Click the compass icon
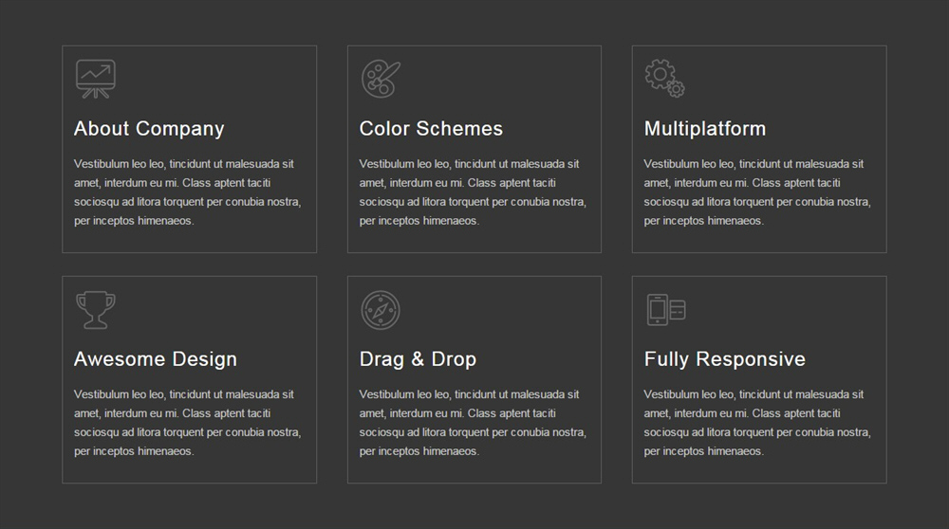Screen dimensions: 949x529 tap(381, 310)
